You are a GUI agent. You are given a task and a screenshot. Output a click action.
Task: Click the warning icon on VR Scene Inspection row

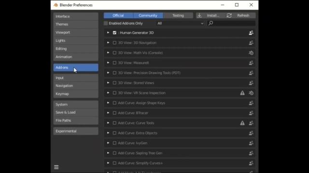242,93
